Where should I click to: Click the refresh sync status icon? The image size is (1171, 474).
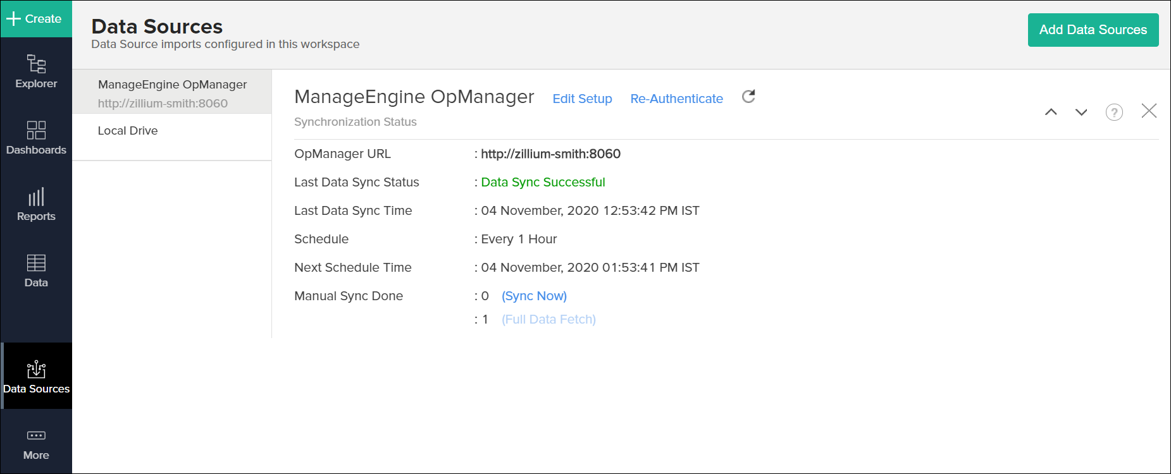point(748,97)
